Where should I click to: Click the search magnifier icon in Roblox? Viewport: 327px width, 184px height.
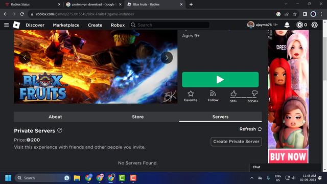click(x=133, y=25)
